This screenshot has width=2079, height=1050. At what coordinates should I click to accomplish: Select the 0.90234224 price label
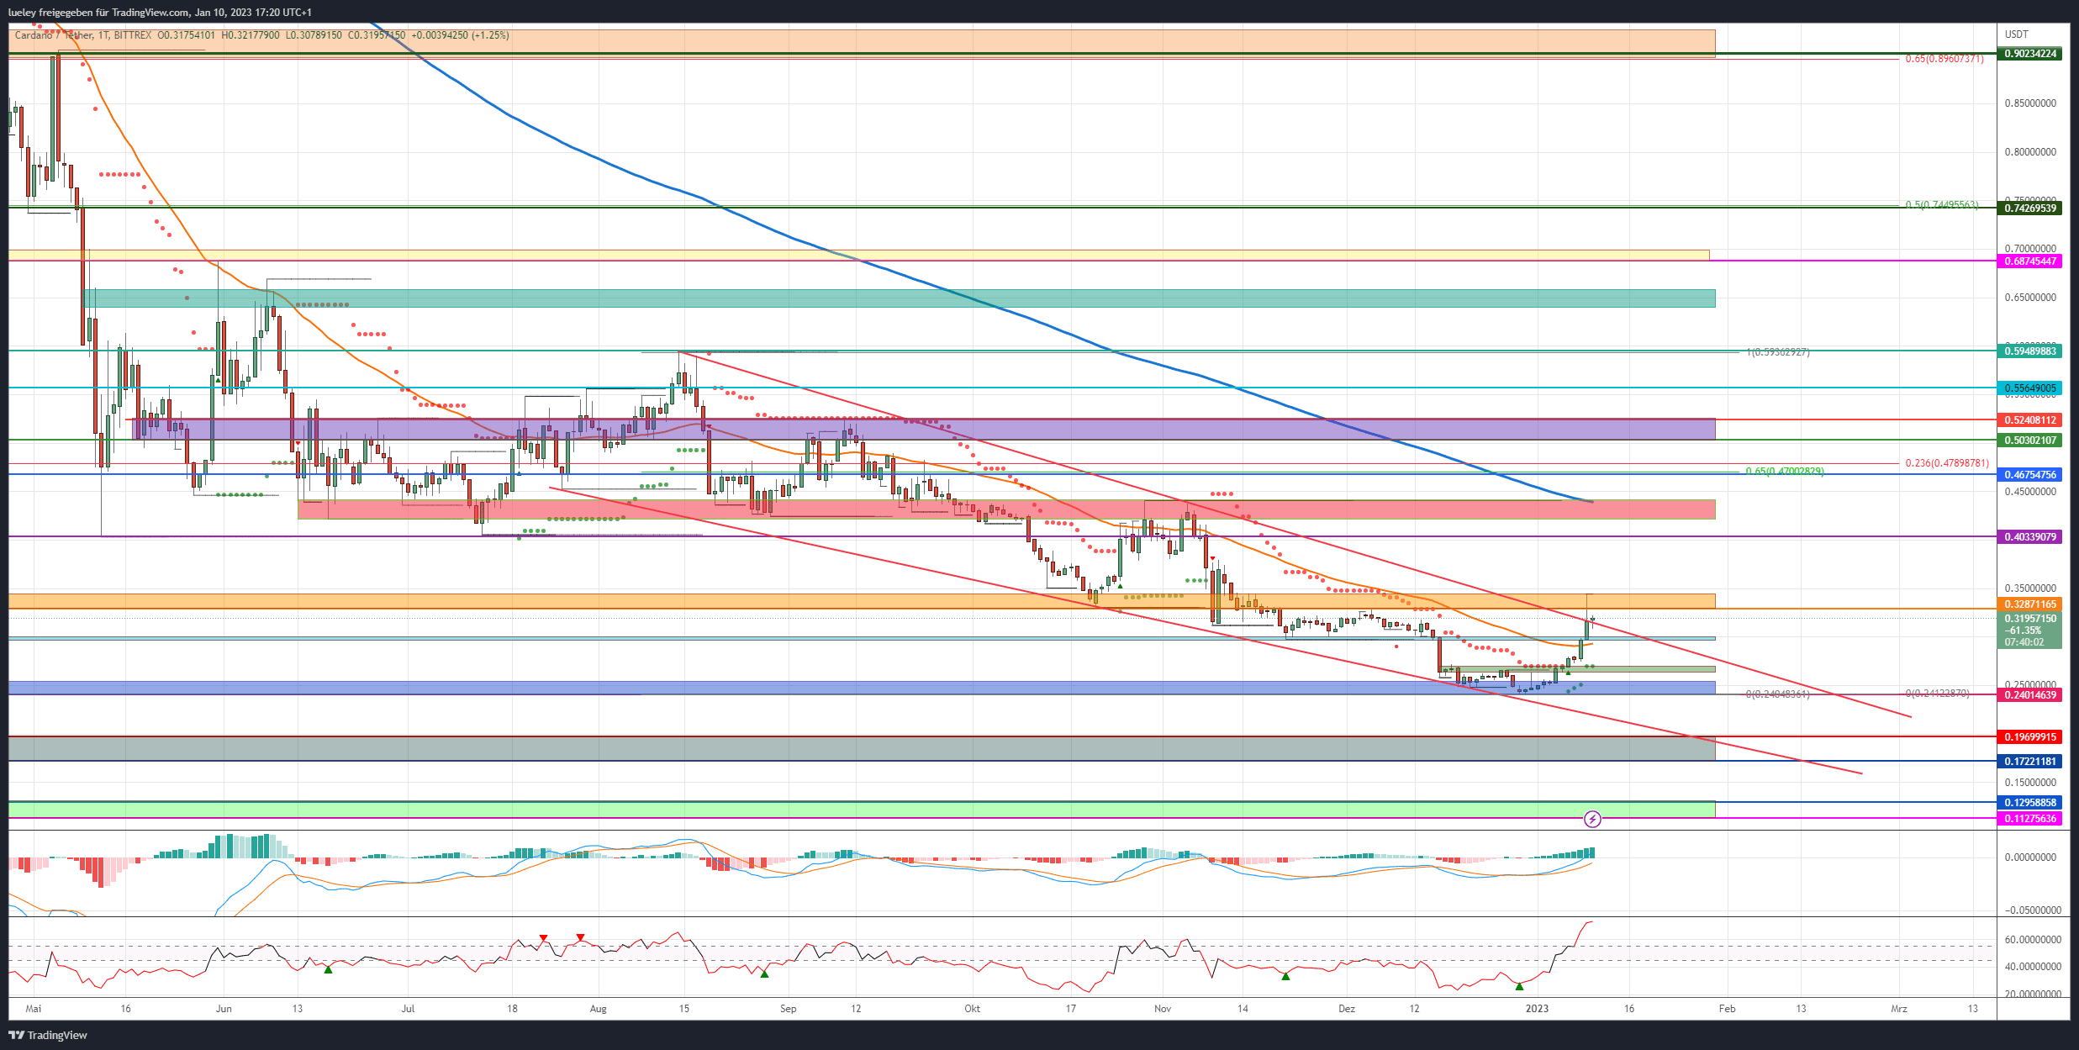tap(2030, 54)
